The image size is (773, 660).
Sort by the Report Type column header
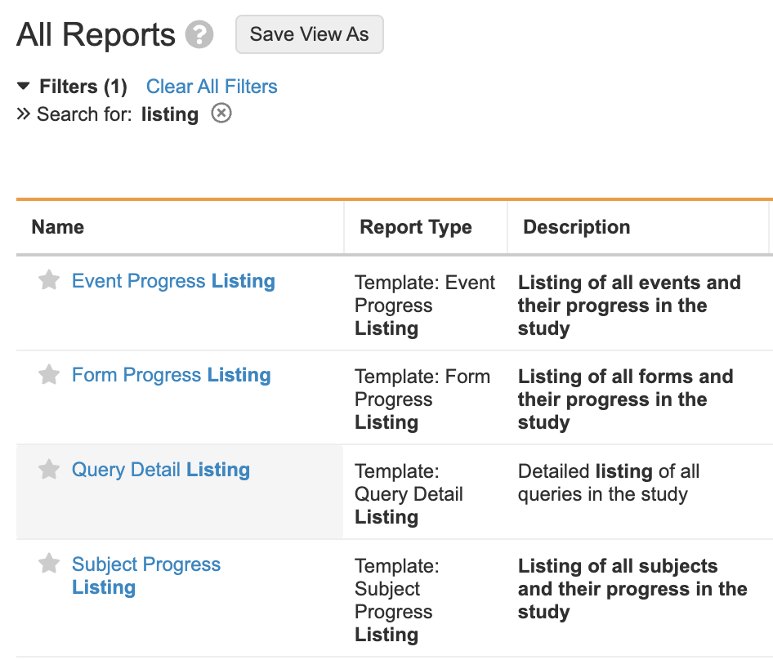416,227
